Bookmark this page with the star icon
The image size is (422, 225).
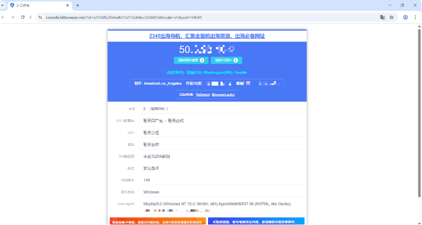pyautogui.click(x=391, y=17)
